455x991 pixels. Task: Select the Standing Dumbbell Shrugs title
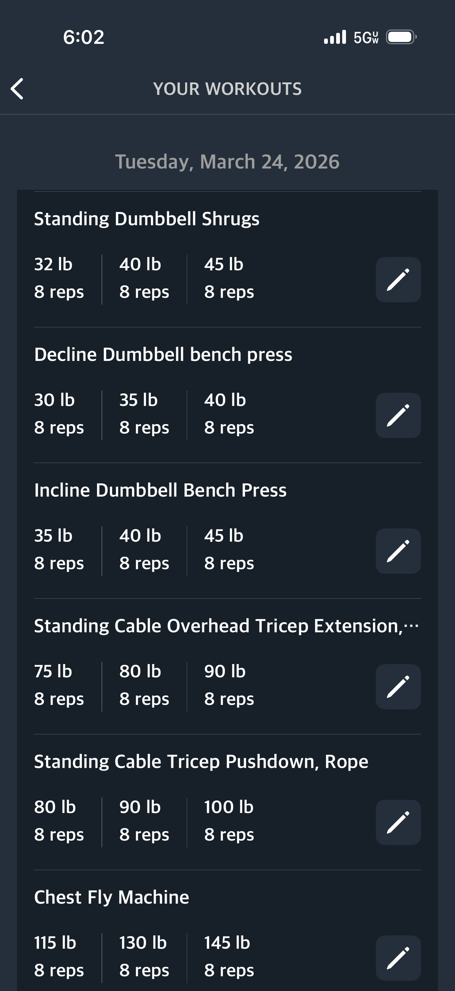147,219
